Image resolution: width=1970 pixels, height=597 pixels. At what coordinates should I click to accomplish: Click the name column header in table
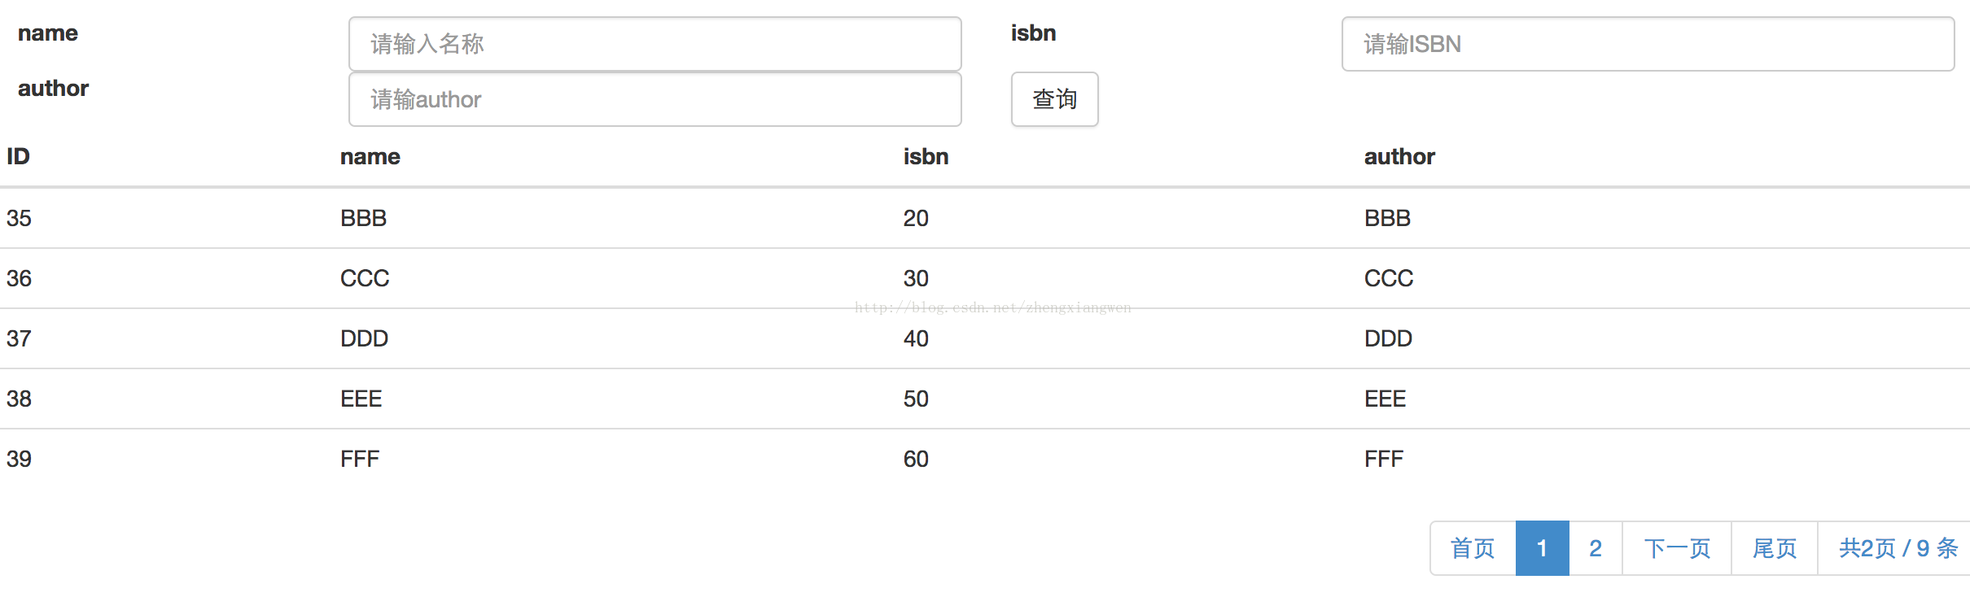[370, 156]
